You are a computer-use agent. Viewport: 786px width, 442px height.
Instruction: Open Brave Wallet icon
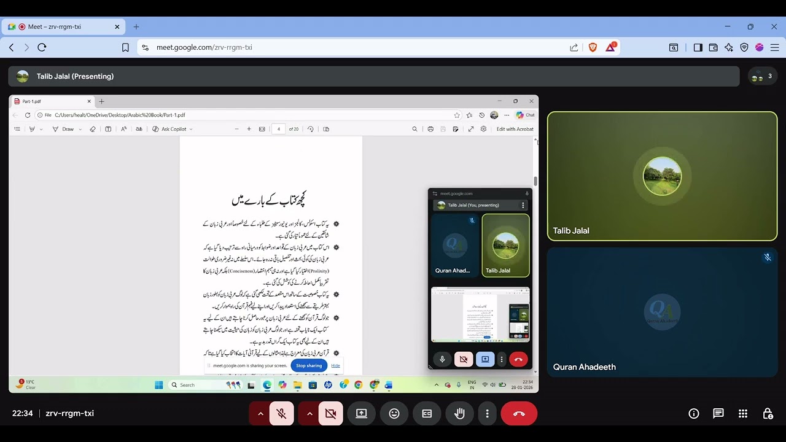(x=714, y=47)
